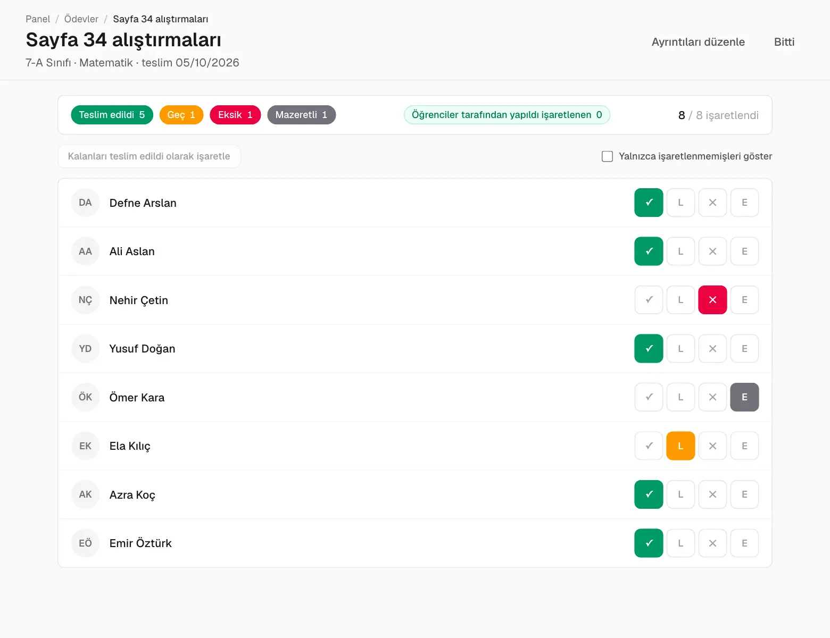Viewport: 830px width, 638px height.
Task: Go to Ödevler in breadcrumb
Action: coord(81,19)
